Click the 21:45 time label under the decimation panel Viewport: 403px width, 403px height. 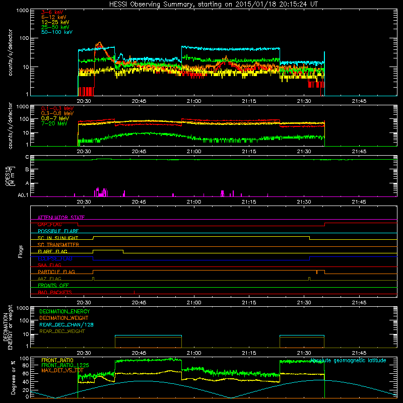[359, 353]
